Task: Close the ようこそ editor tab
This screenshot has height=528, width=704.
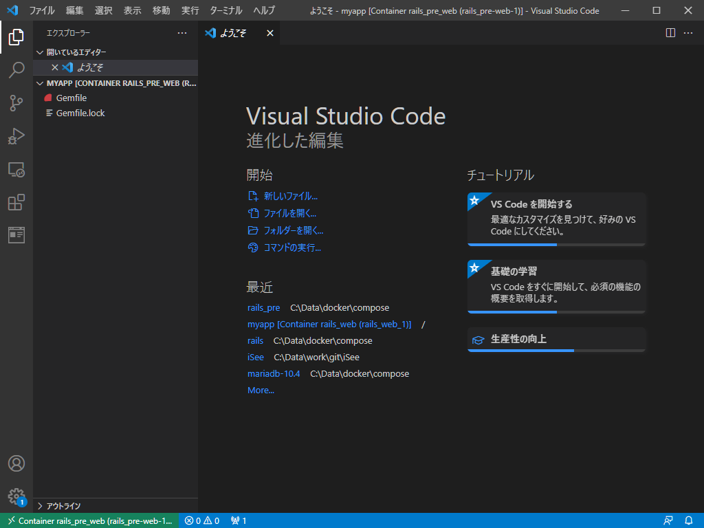Action: (x=269, y=33)
